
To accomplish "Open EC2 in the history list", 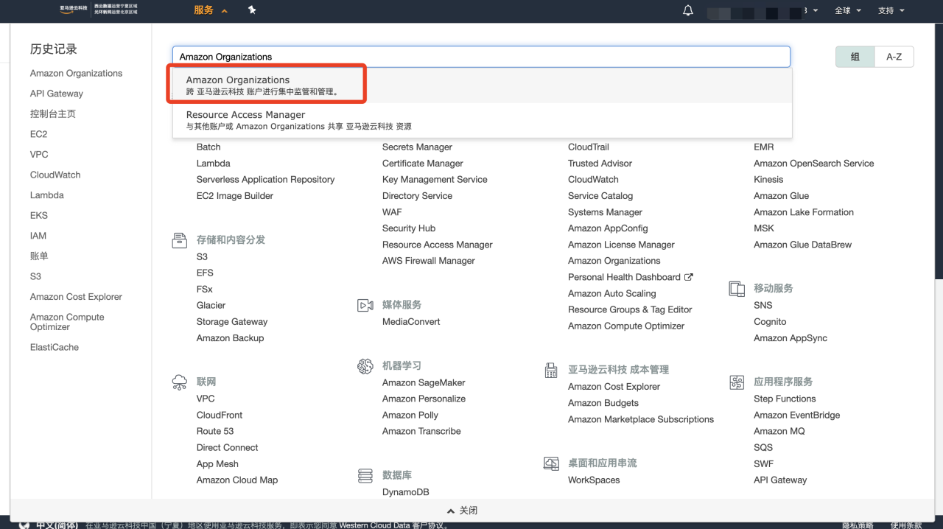I will pos(39,134).
